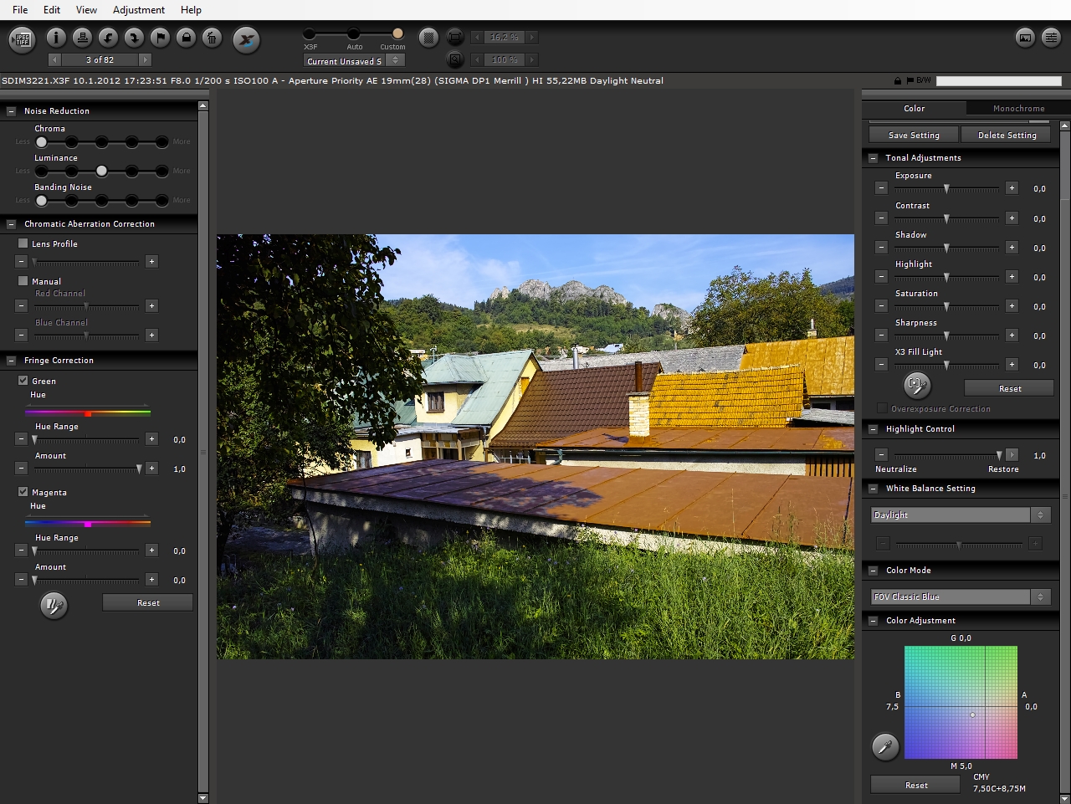Collapse the Noise Reduction section
The width and height of the screenshot is (1071, 804).
pyautogui.click(x=12, y=111)
